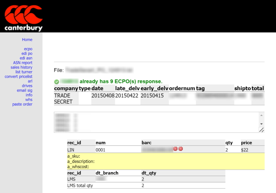The image size is (276, 193).
Task: Click the price value $22
Action: pos(245,150)
